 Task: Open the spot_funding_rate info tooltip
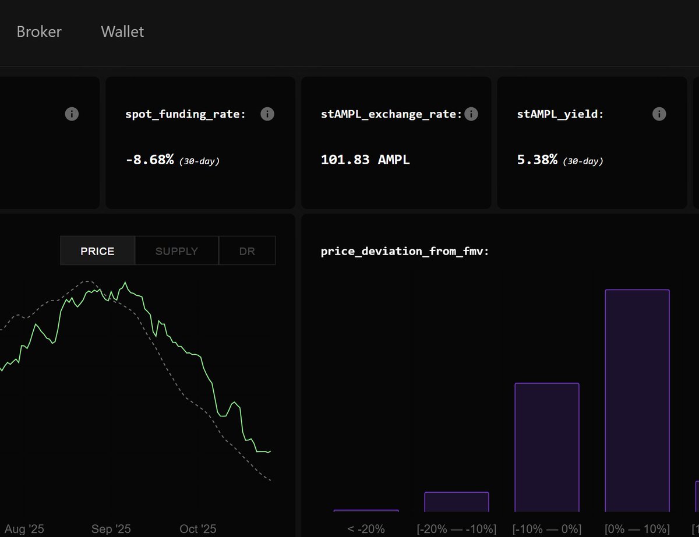pyautogui.click(x=267, y=114)
